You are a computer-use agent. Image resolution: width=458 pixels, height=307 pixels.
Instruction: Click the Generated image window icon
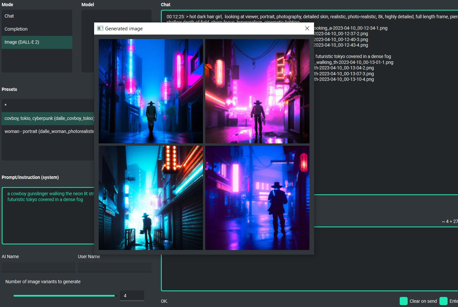(100, 28)
